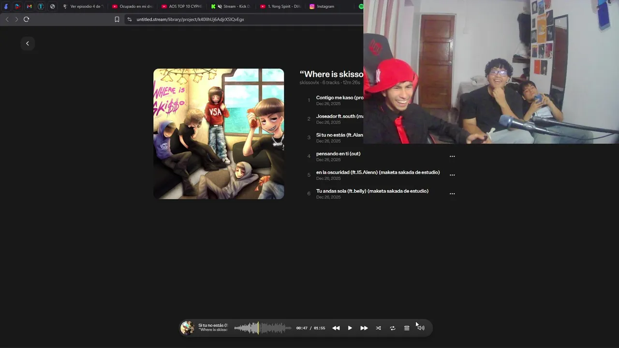Image resolution: width=619 pixels, height=348 pixels.
Task: Open the pinned tab with T icon
Action: point(41,6)
